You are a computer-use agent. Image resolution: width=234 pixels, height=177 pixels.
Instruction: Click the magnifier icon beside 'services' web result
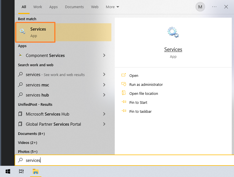click(20, 74)
